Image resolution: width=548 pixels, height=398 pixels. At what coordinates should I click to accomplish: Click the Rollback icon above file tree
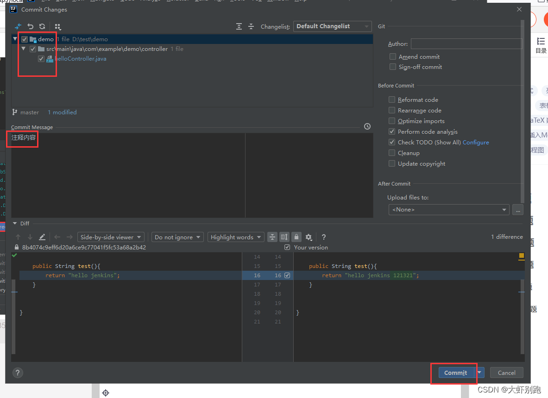[x=31, y=27]
